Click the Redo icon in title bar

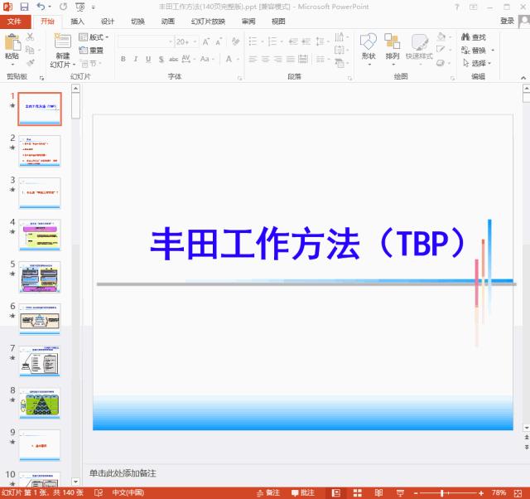(63, 7)
